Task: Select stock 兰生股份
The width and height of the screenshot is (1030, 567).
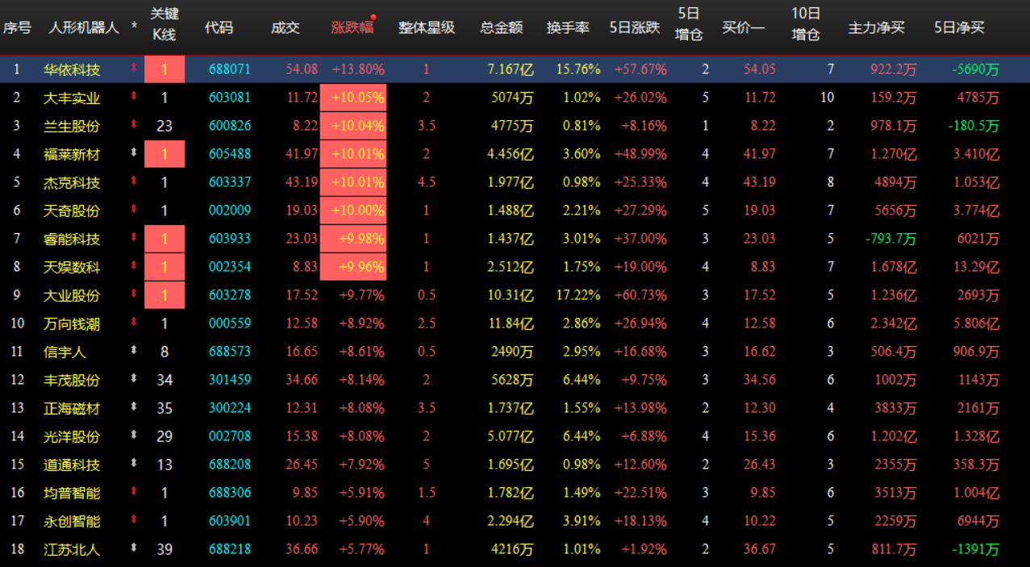Action: point(72,126)
